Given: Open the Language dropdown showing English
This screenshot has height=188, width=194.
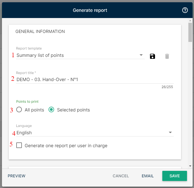Looking at the screenshot, I should [95, 133].
